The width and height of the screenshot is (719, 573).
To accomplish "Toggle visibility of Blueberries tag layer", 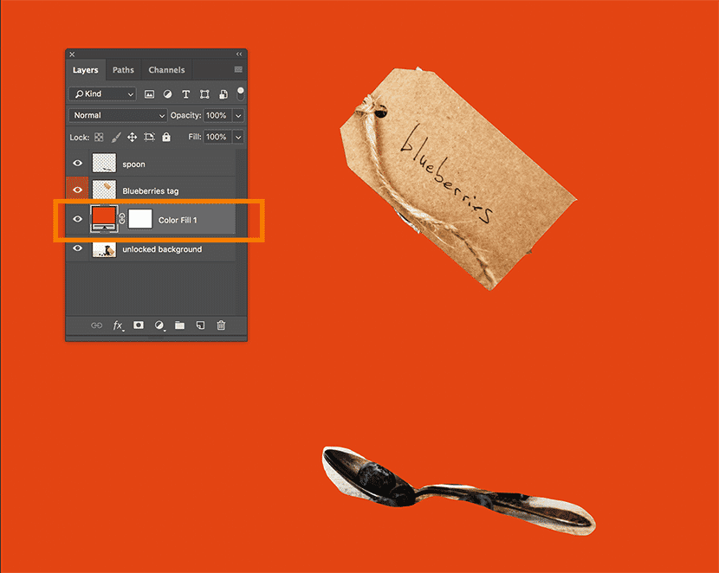I will coord(77,190).
